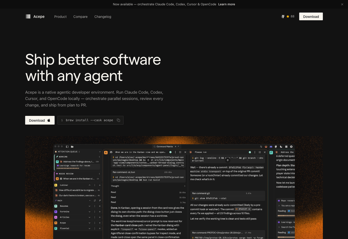Click the green check status in Kanban panel header
Viewport: 348px width, 239px height.
[x=171, y=152]
